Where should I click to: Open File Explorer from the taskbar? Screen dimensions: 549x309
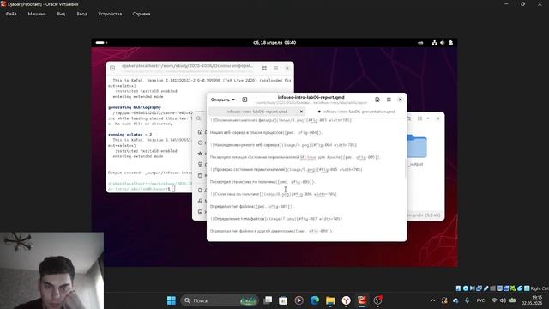(x=330, y=300)
